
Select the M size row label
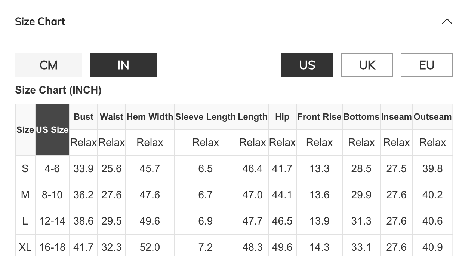coord(25,195)
